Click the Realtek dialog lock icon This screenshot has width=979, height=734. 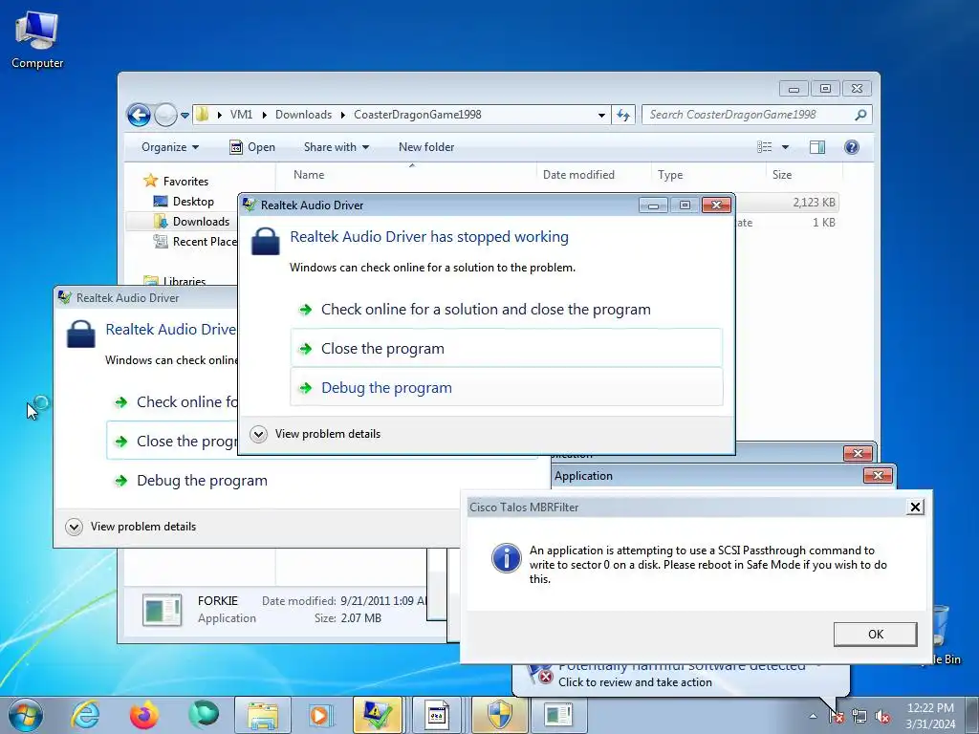(266, 241)
